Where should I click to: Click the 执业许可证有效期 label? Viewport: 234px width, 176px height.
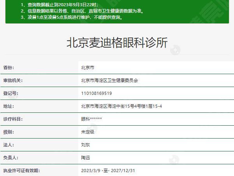coord(22,171)
